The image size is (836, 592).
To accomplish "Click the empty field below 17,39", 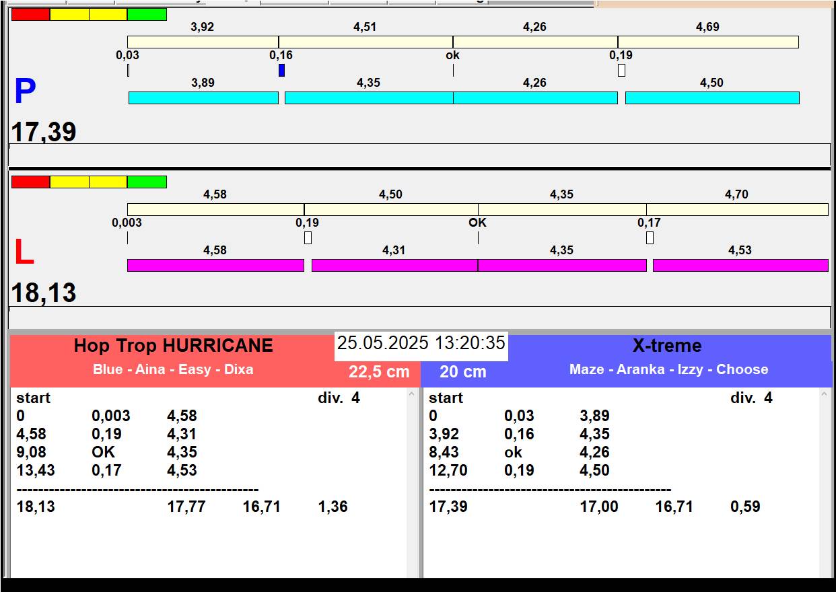I will 419,154.
